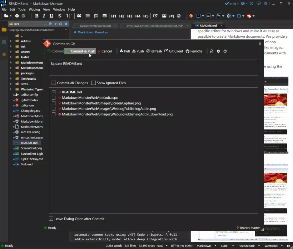Insert a numbered list

[96, 16]
